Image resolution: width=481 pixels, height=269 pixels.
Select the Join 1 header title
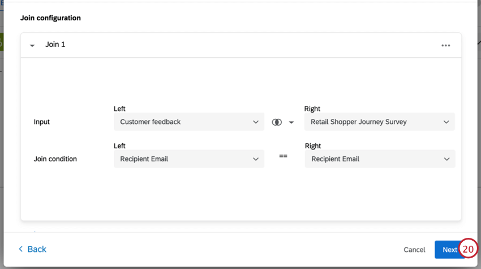point(55,45)
